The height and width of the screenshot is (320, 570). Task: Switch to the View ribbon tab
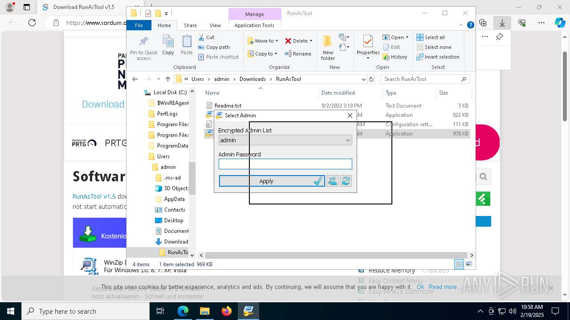[x=215, y=25]
